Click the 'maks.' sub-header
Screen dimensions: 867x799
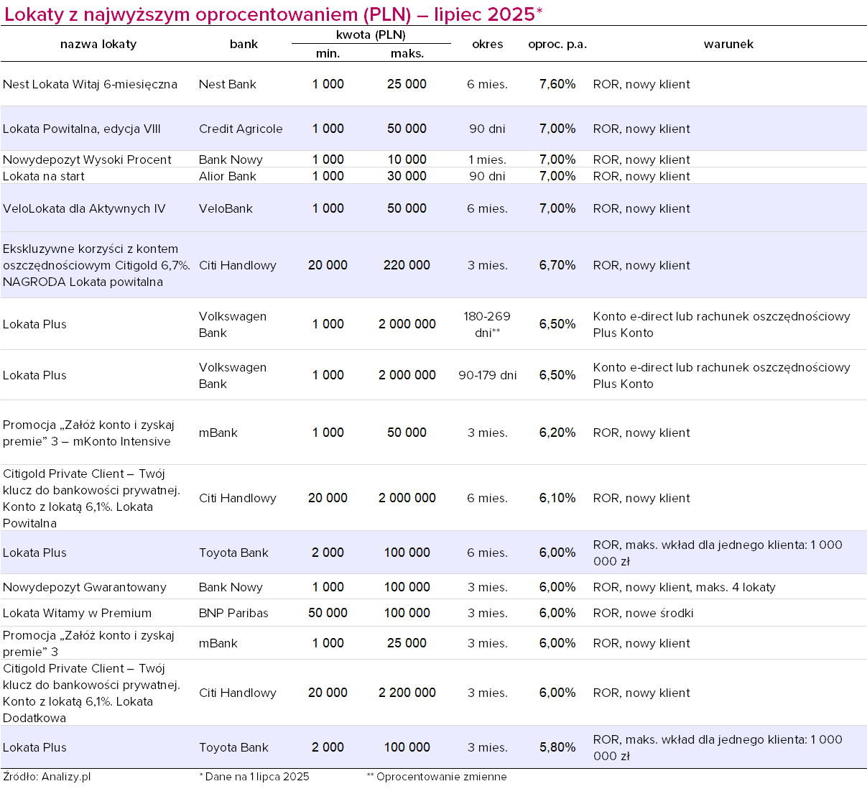[407, 53]
